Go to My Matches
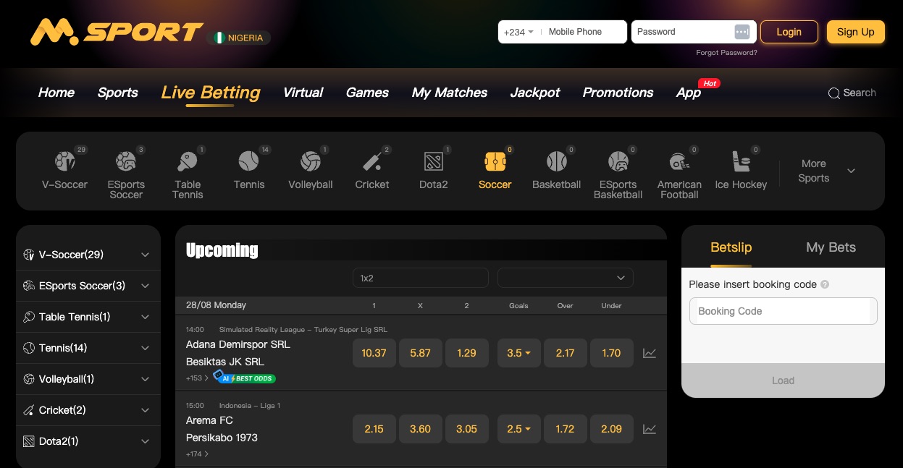Screen dimensions: 903x468 (x=450, y=93)
